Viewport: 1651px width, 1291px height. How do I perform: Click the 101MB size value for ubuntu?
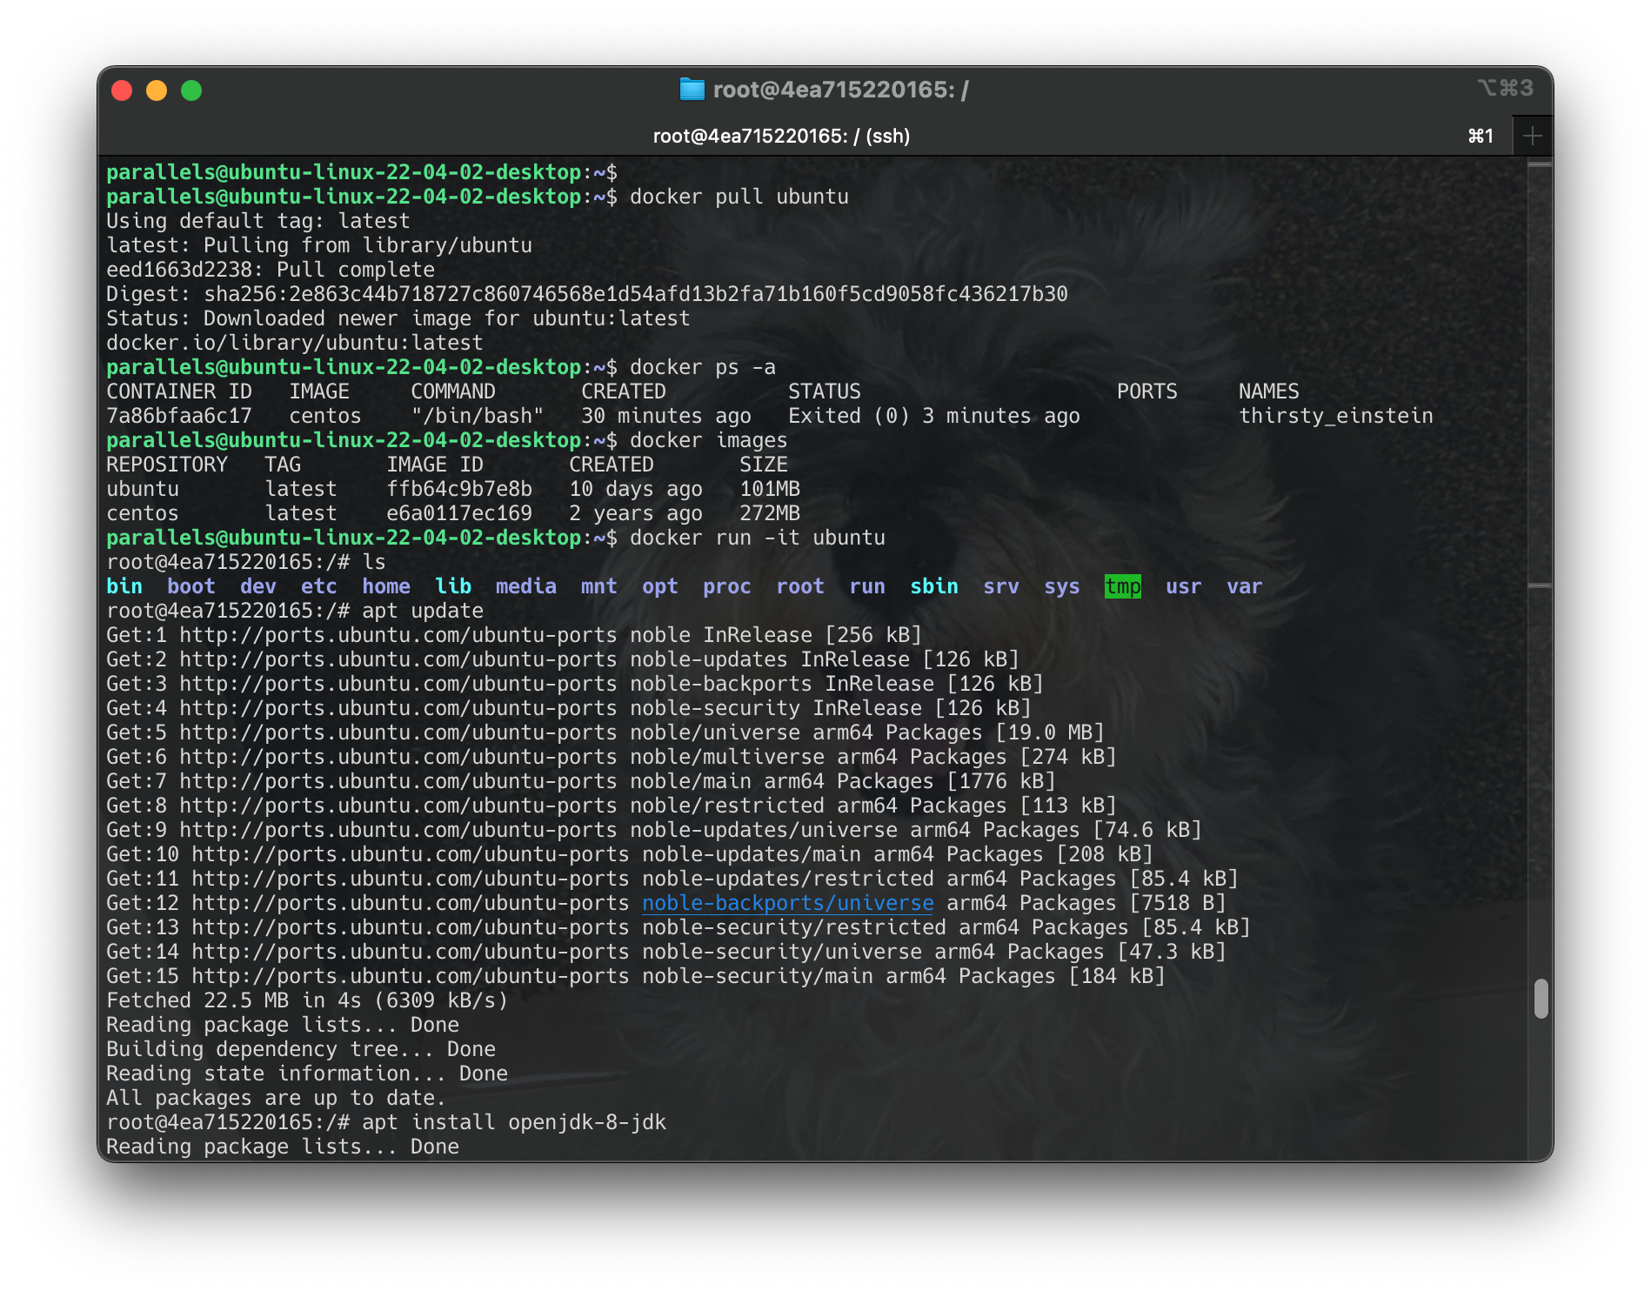770,489
